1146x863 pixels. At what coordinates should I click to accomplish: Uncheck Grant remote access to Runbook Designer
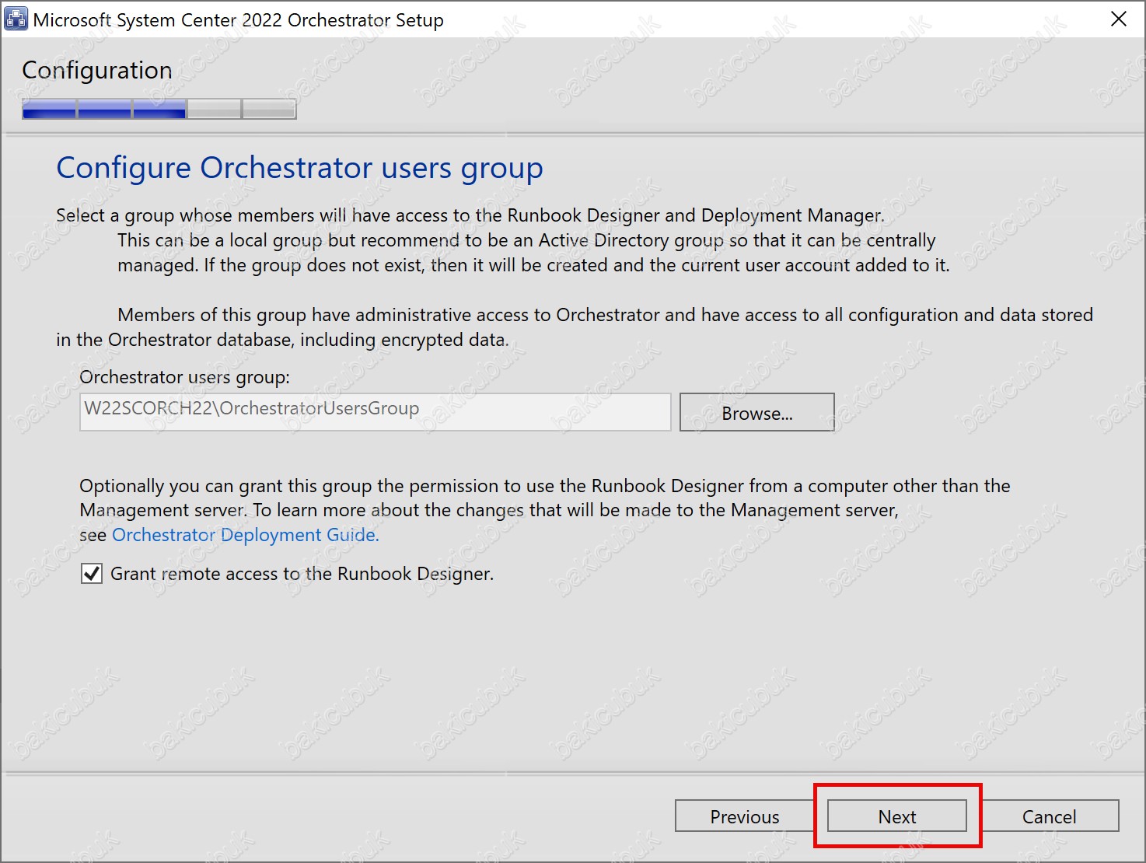(92, 574)
